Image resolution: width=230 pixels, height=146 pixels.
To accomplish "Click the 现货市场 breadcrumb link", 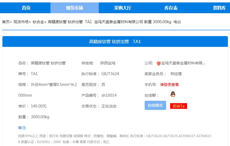I will point(21,22).
